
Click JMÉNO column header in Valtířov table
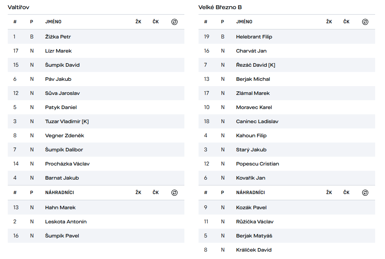pos(53,22)
